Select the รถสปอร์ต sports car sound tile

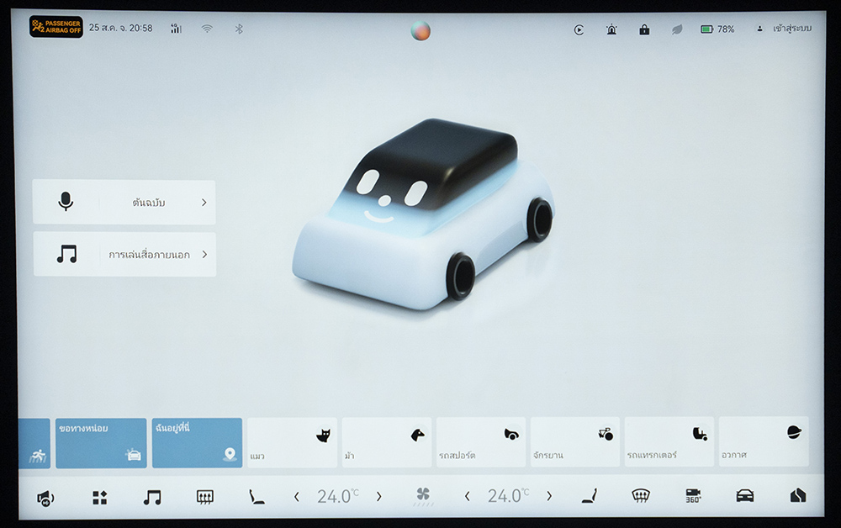pyautogui.click(x=481, y=442)
